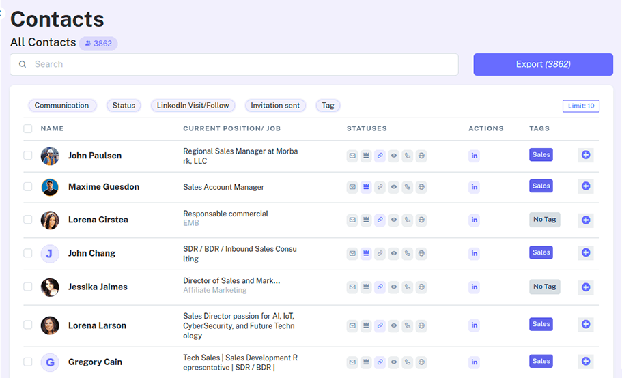Click the crown status icon for Maxime Guesdon
This screenshot has height=378, width=622.
click(366, 186)
